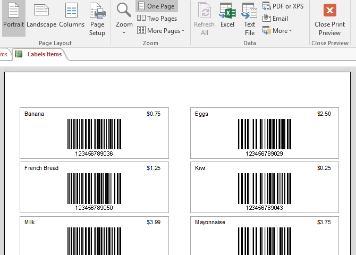This screenshot has width=356, height=255.
Task: Export report to Excel
Action: tap(227, 15)
